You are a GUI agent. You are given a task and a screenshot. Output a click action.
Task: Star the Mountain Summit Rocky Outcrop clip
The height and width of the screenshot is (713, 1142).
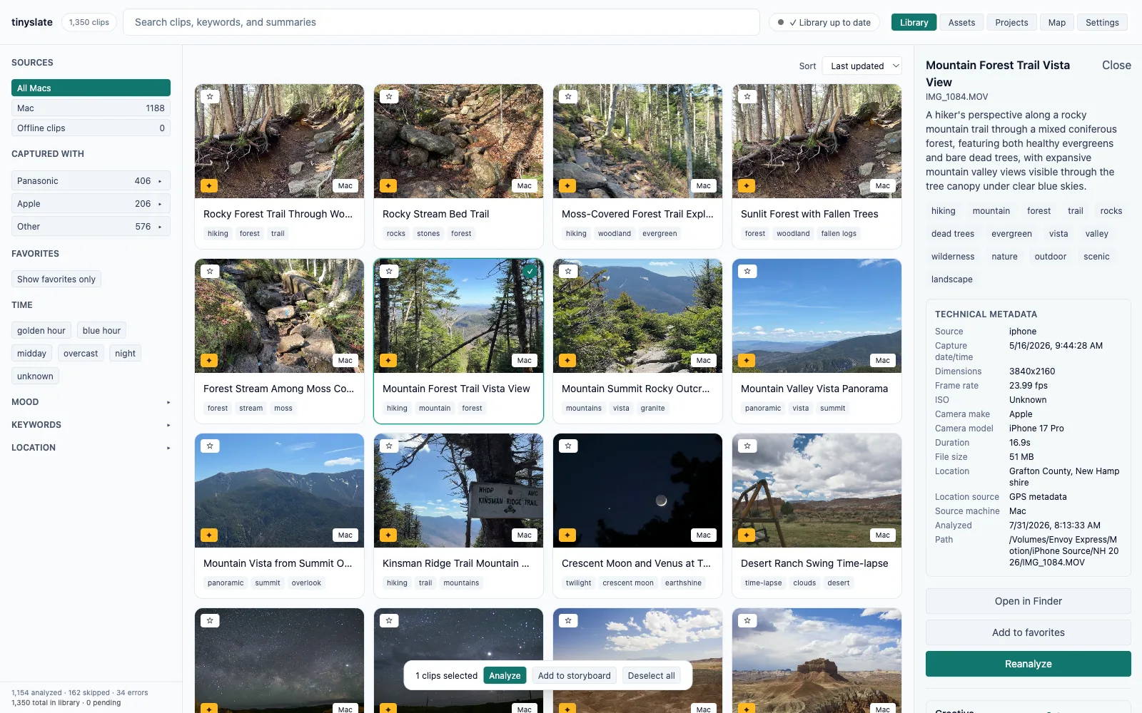(568, 271)
